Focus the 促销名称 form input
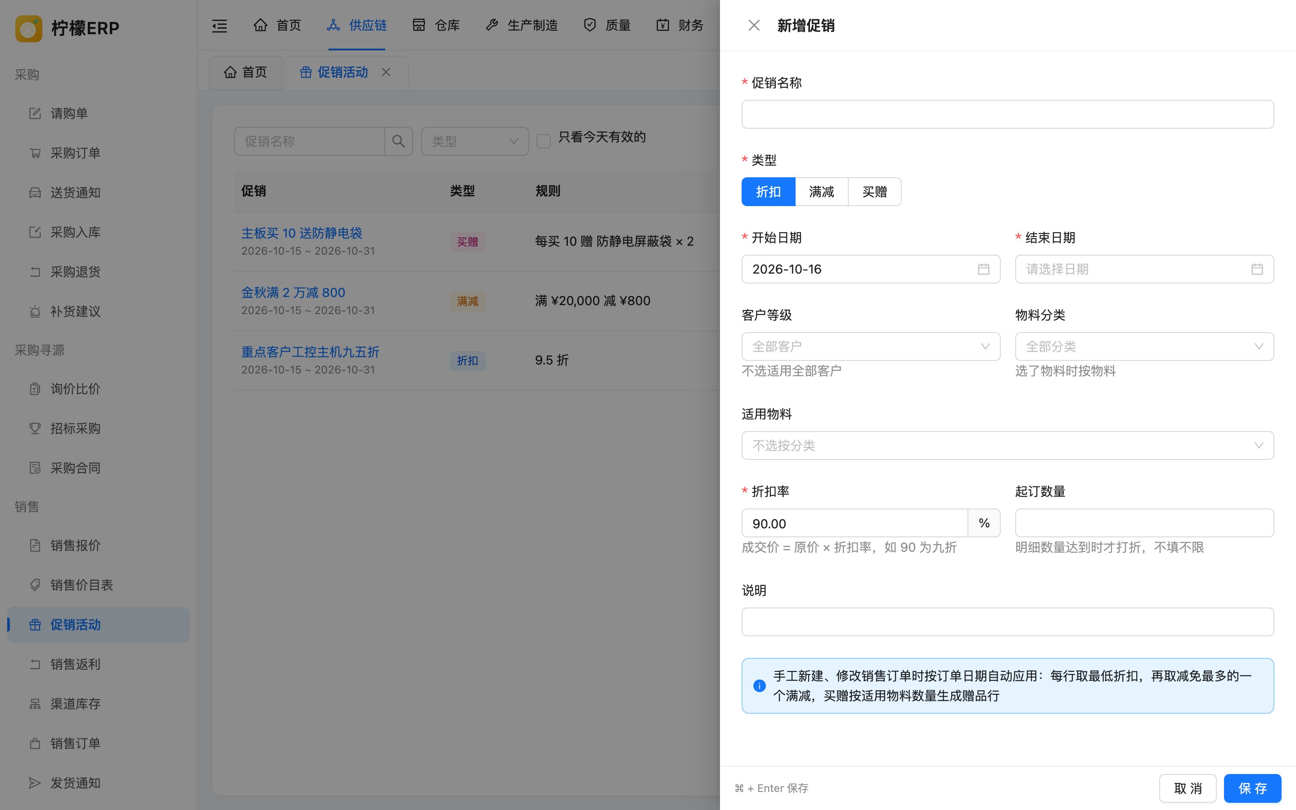This screenshot has width=1296, height=810. click(1008, 114)
